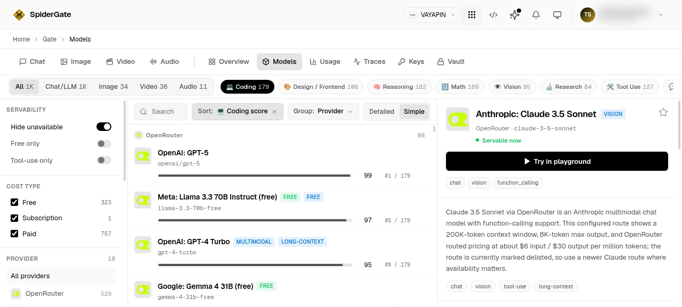Select the Reasoning 182 category chip
The image size is (682, 307).
pos(399,87)
